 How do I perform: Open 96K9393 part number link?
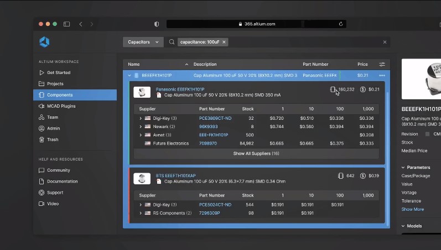point(209,127)
